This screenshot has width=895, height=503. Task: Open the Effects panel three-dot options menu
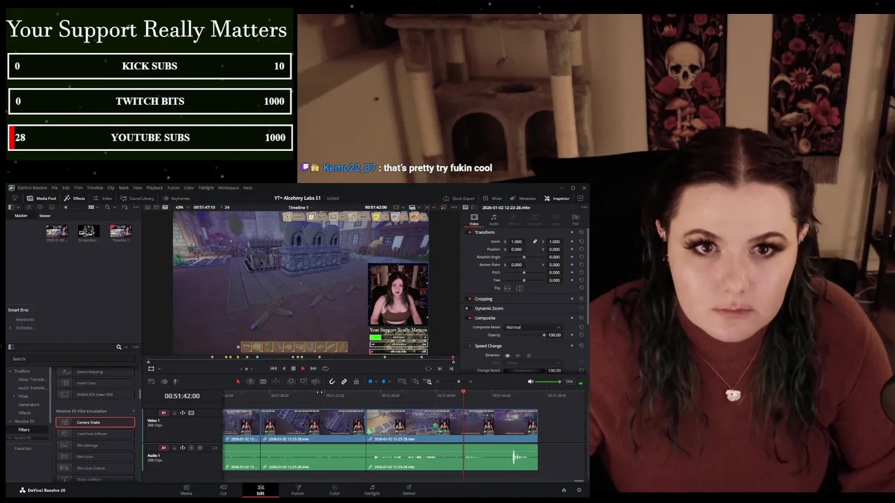pos(136,347)
